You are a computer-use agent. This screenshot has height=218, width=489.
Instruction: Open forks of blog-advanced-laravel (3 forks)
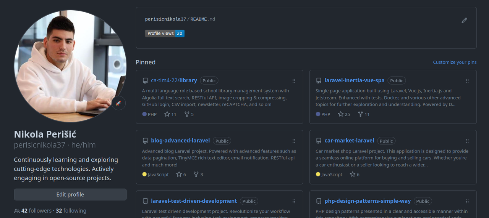(x=199, y=175)
